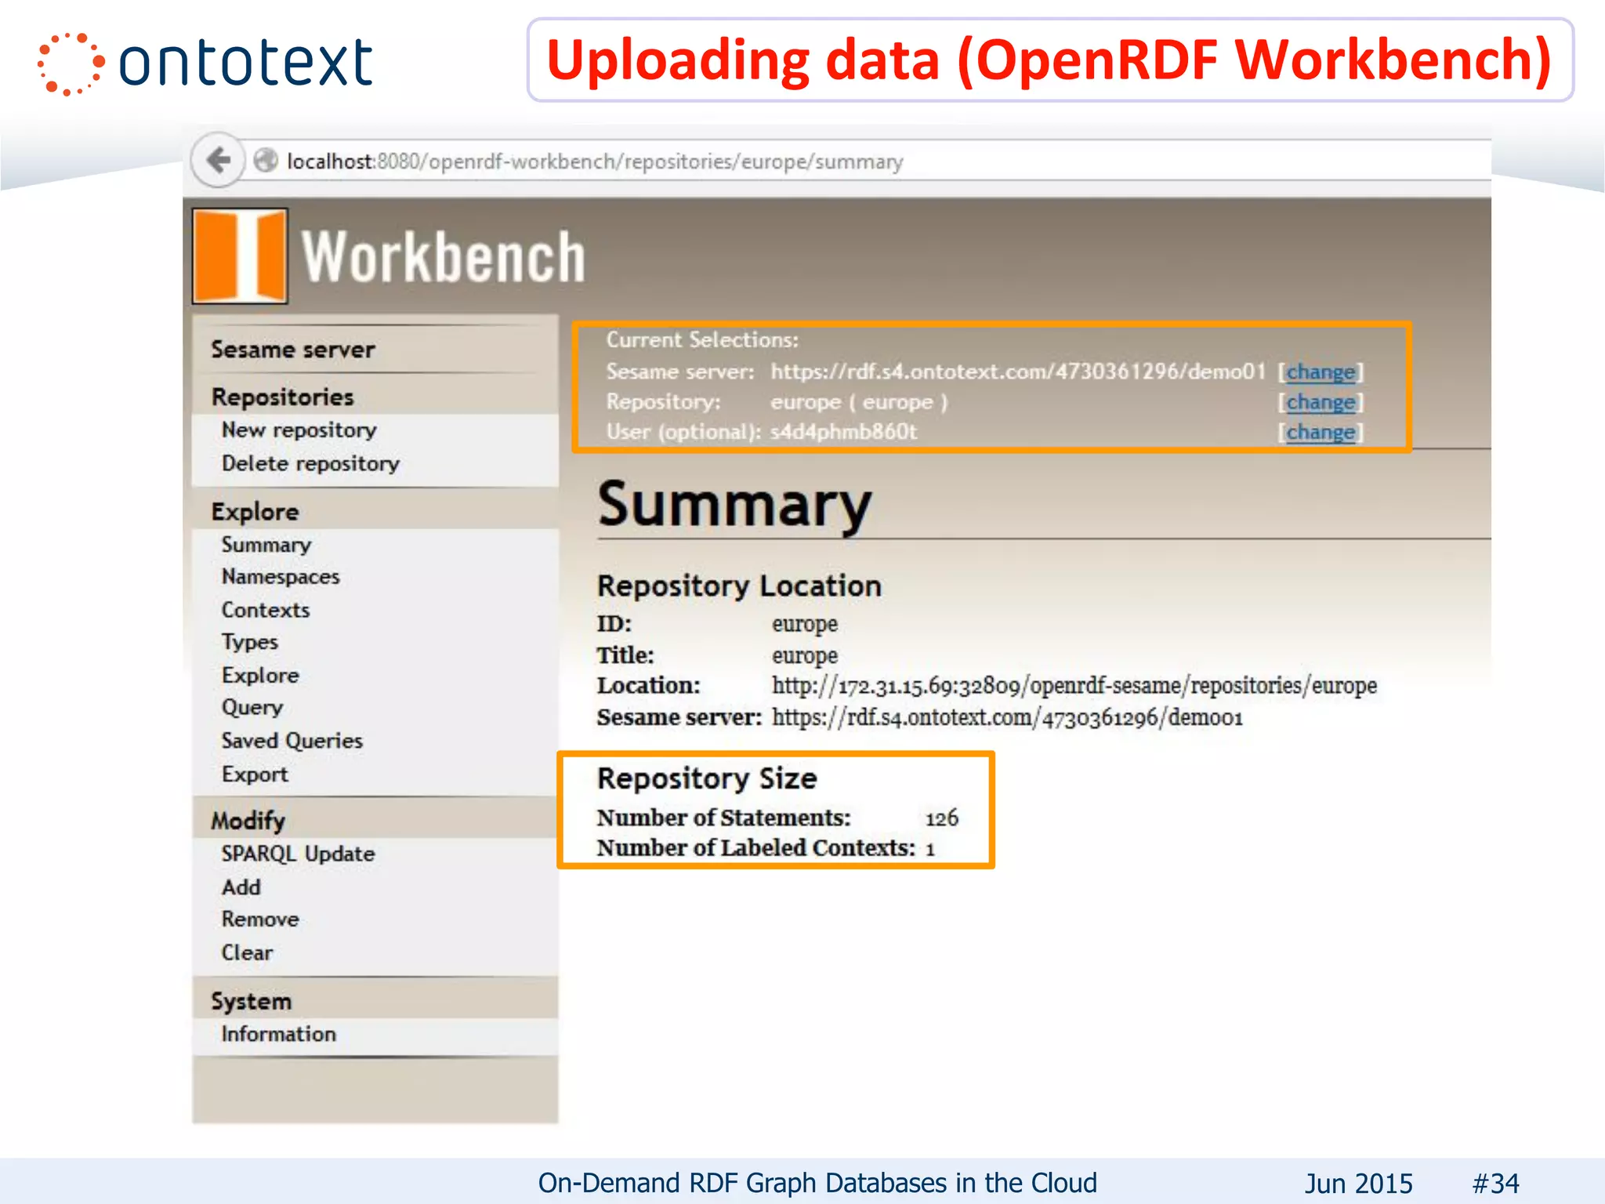
Task: Click the Number of Statements value 126
Action: pyautogui.click(x=942, y=818)
